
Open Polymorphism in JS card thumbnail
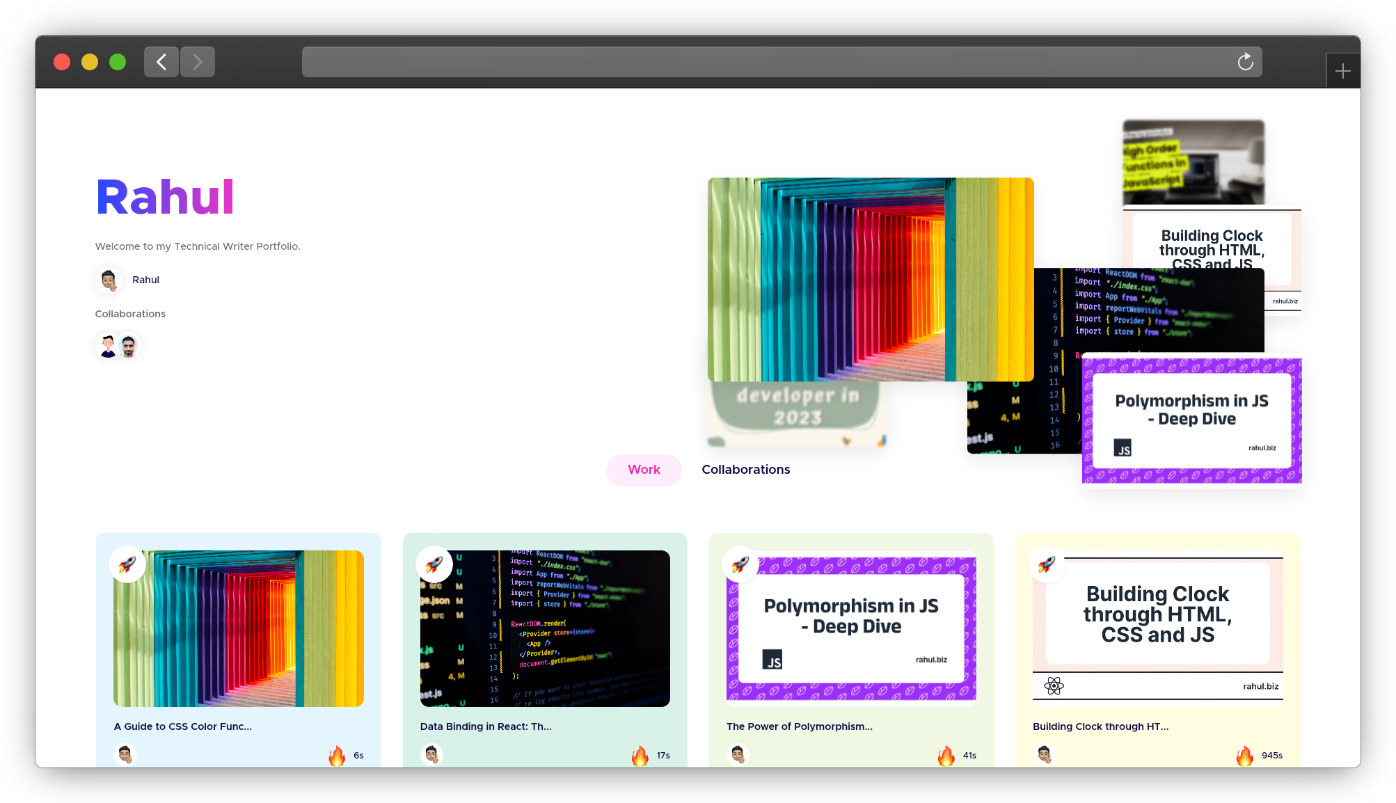click(851, 630)
